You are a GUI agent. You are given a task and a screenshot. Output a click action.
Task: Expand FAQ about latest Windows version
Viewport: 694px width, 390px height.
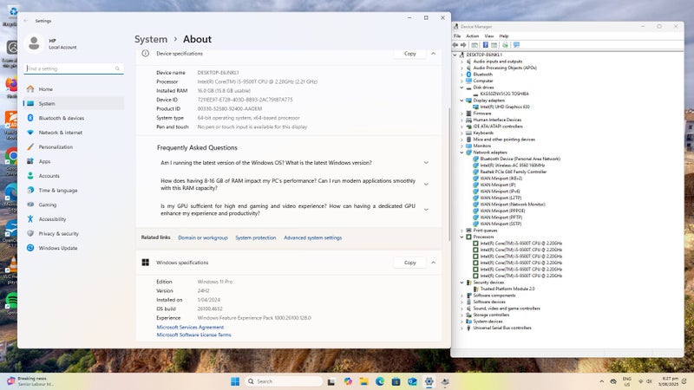[x=426, y=163]
